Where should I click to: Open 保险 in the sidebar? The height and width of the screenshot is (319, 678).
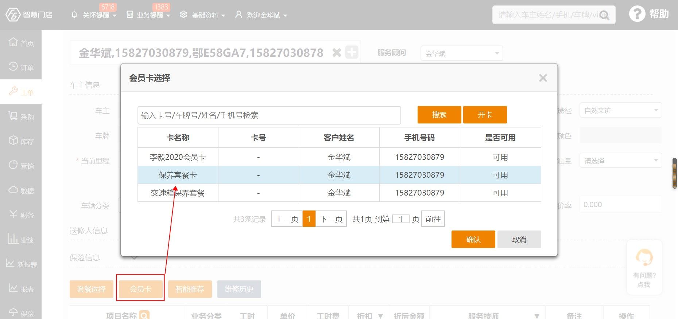point(21,312)
